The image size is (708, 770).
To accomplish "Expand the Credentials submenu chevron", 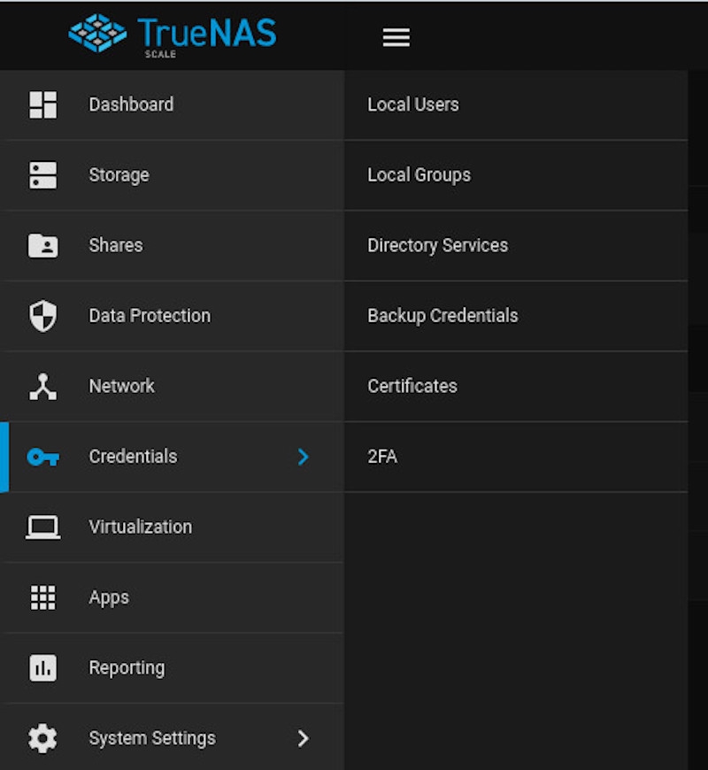I will pyautogui.click(x=303, y=457).
